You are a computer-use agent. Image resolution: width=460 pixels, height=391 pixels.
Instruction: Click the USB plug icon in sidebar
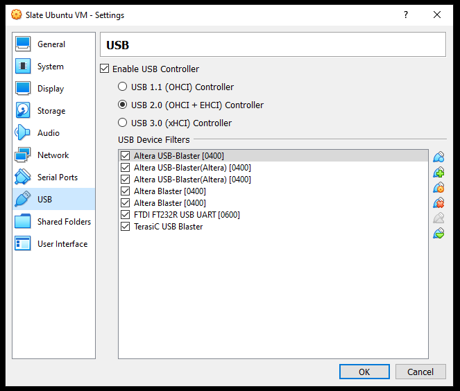23,199
